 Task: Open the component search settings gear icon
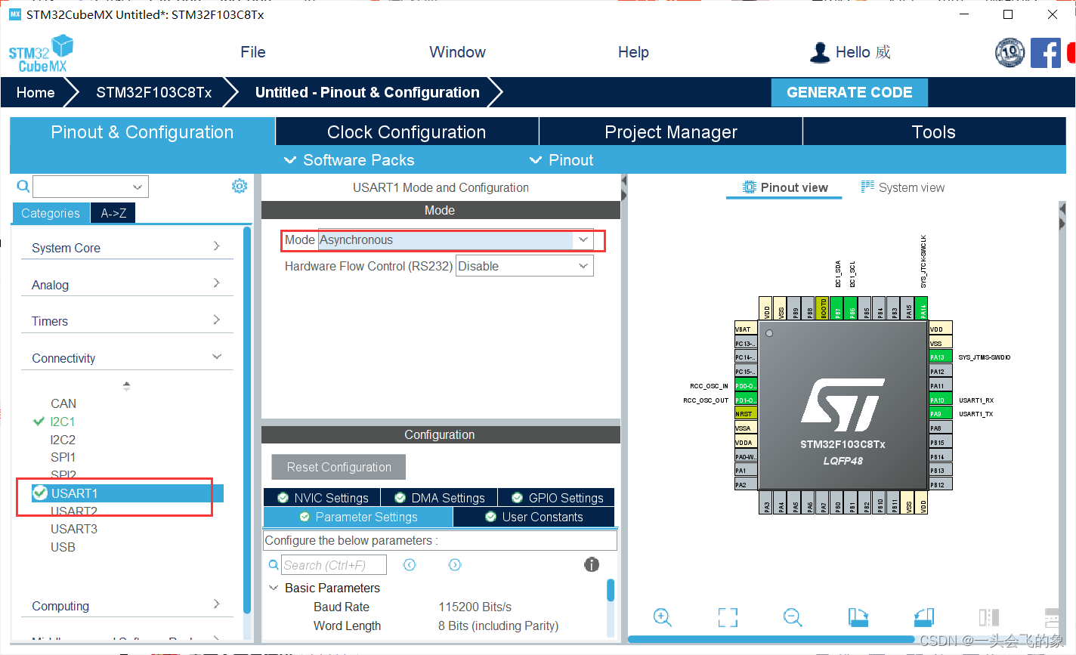click(239, 185)
